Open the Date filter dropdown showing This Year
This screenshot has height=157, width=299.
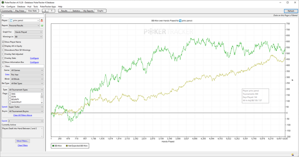click(27, 74)
